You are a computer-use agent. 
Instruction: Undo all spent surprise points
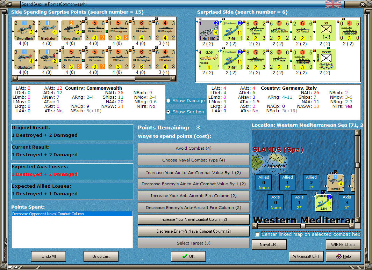tap(49, 256)
